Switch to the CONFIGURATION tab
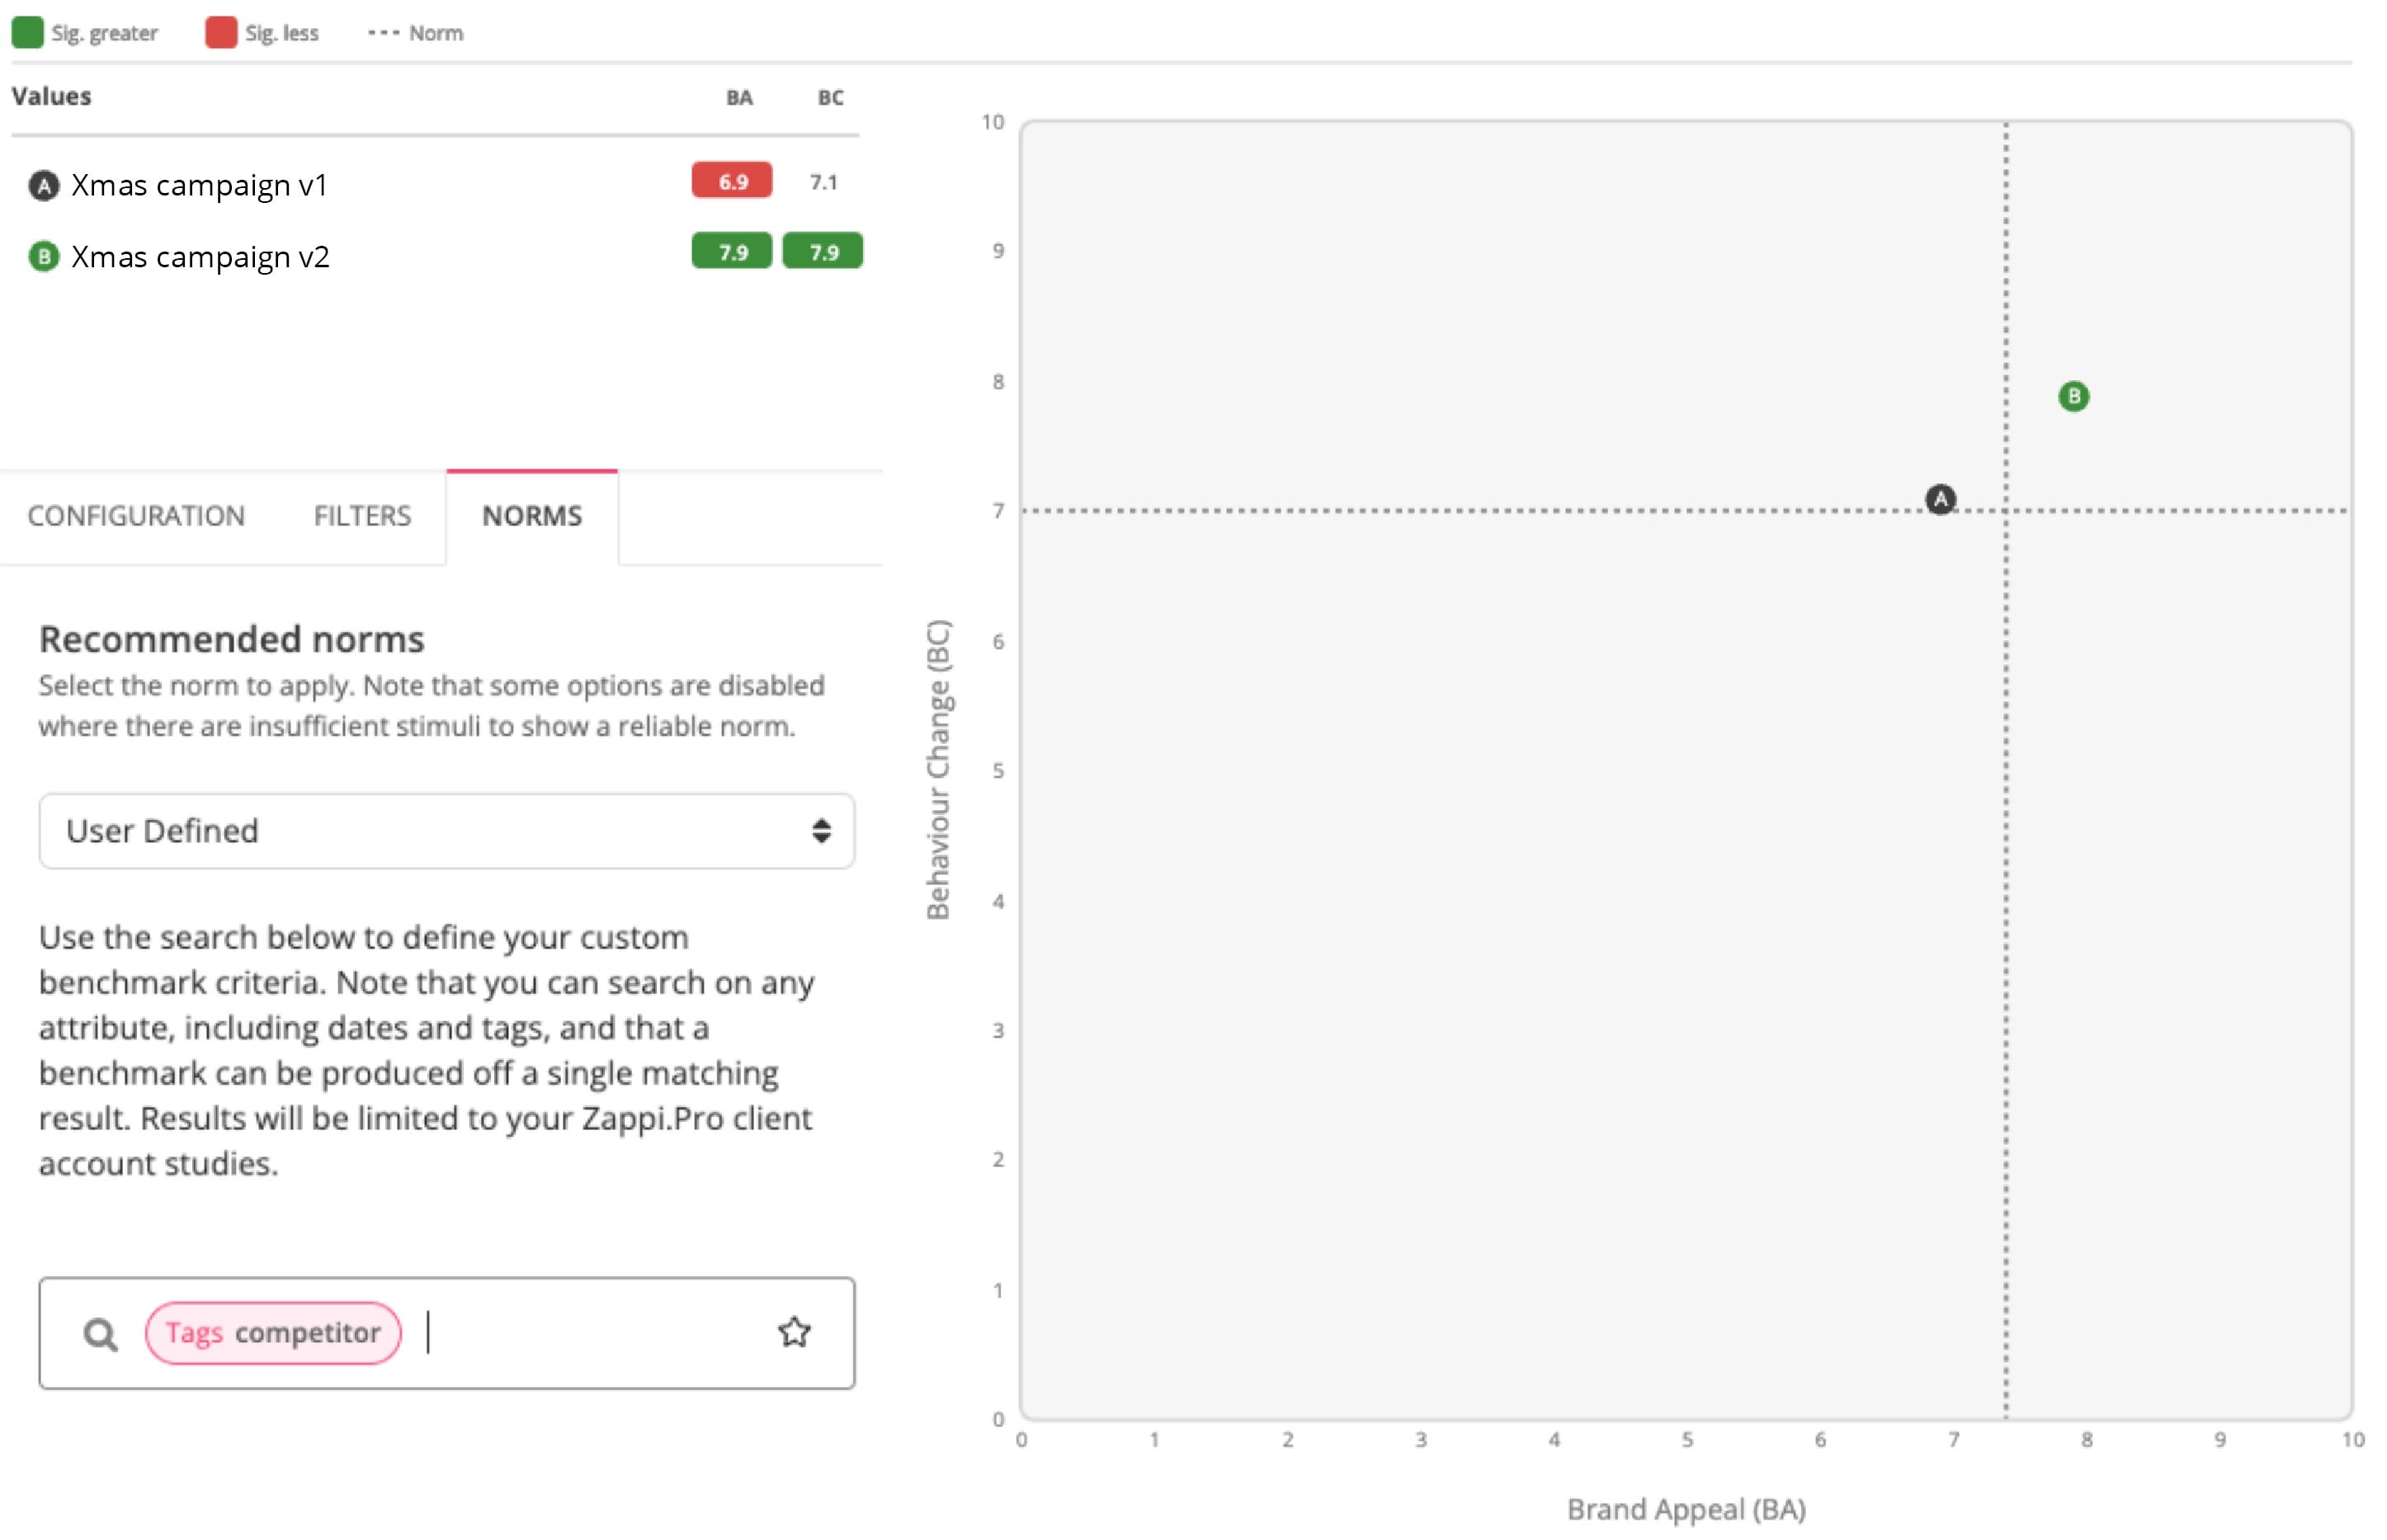This screenshot has width=2387, height=1540. (x=136, y=516)
